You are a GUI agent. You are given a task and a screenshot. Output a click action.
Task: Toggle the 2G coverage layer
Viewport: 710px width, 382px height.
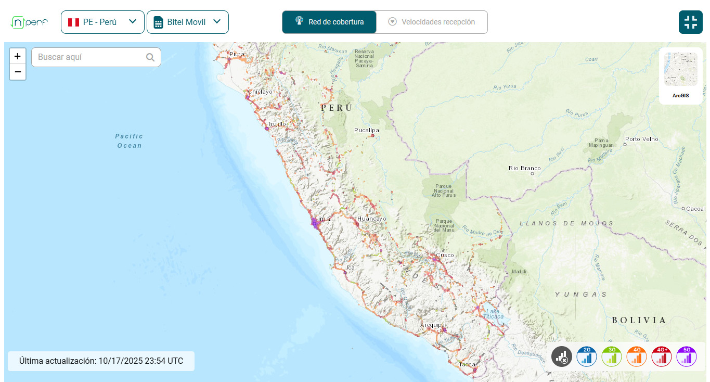[x=587, y=356]
